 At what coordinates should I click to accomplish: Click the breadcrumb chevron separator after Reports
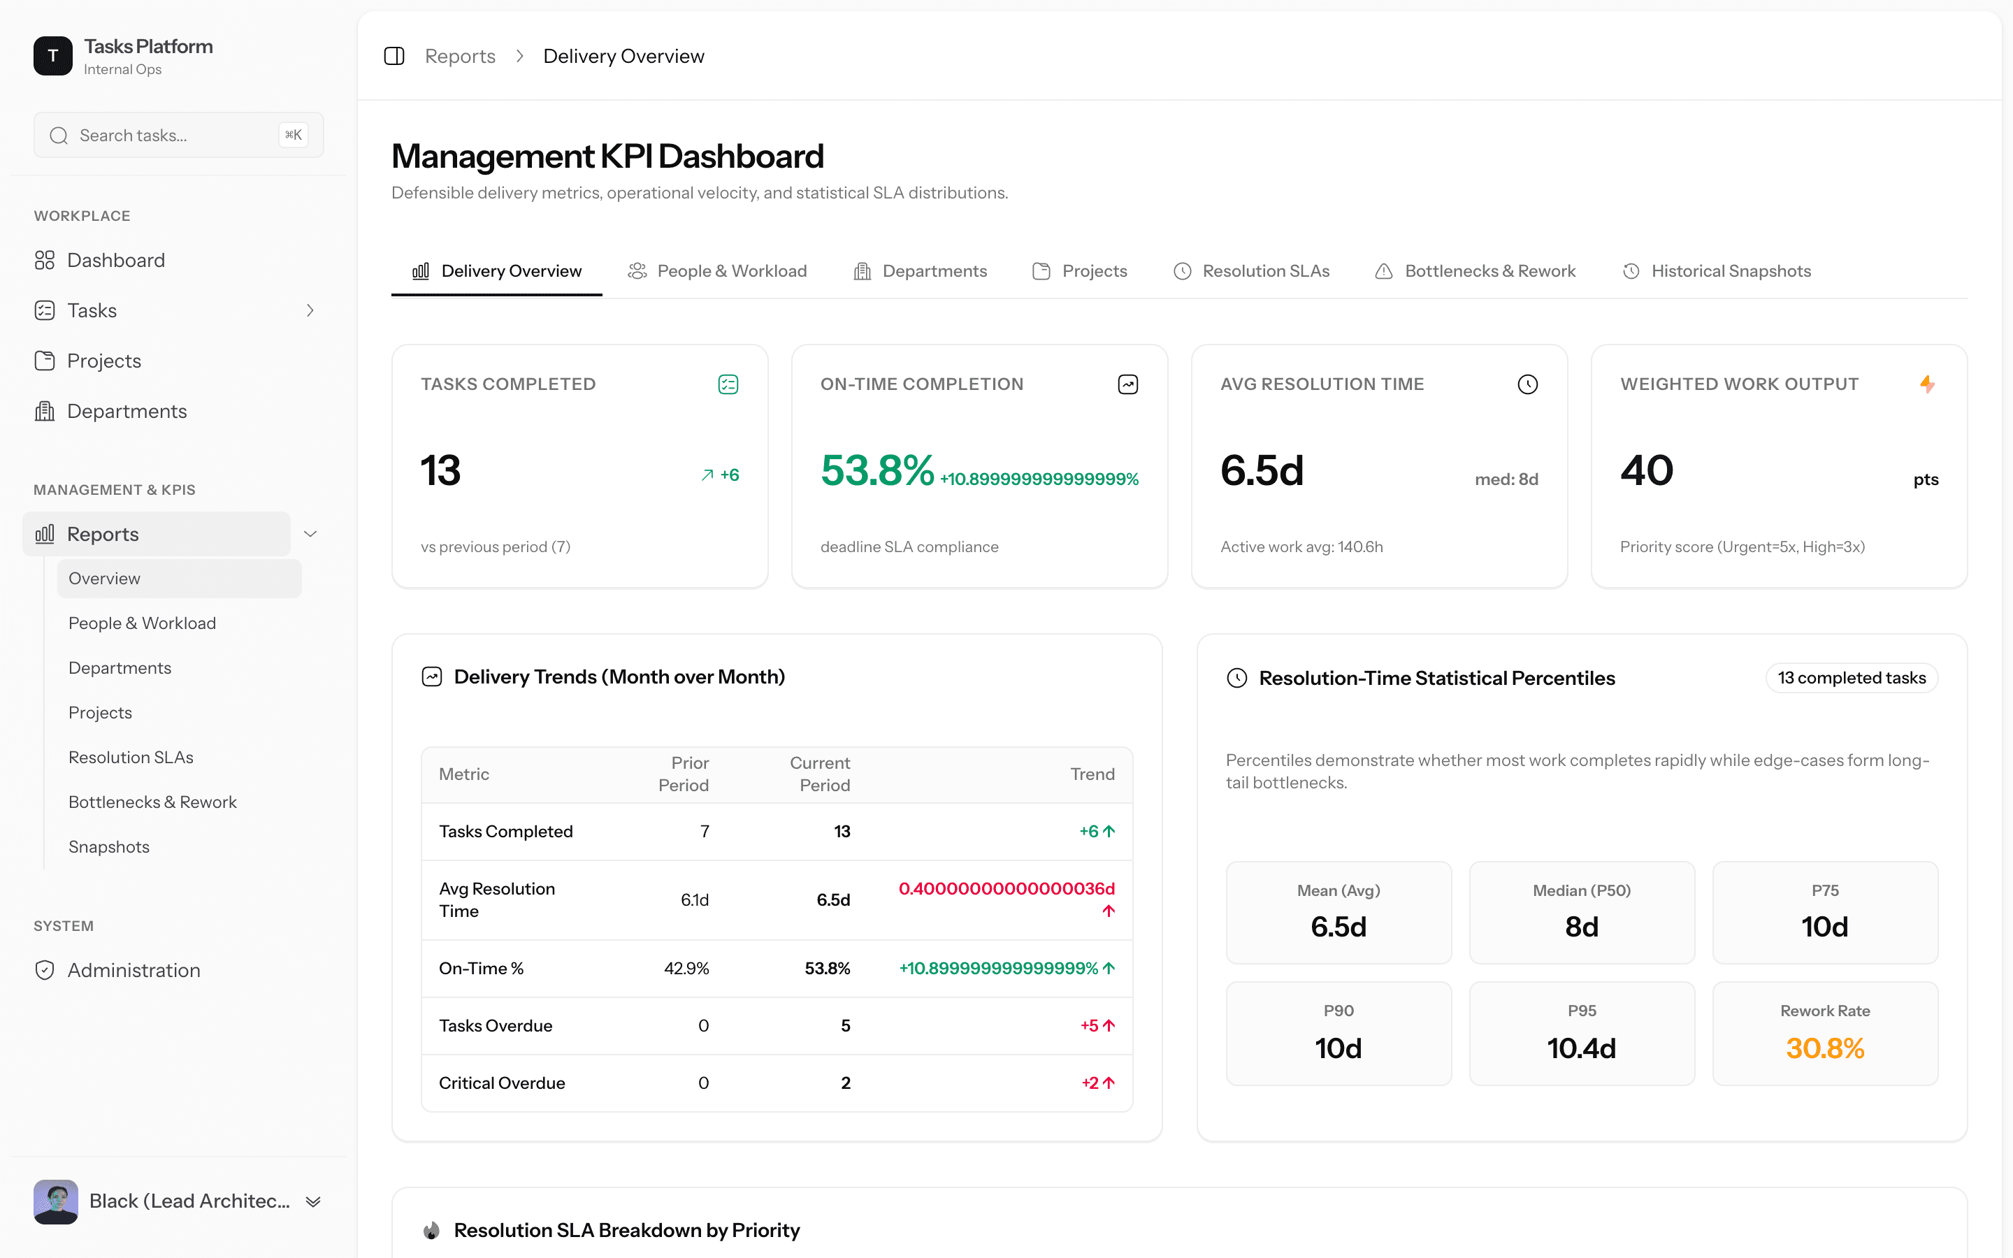520,56
